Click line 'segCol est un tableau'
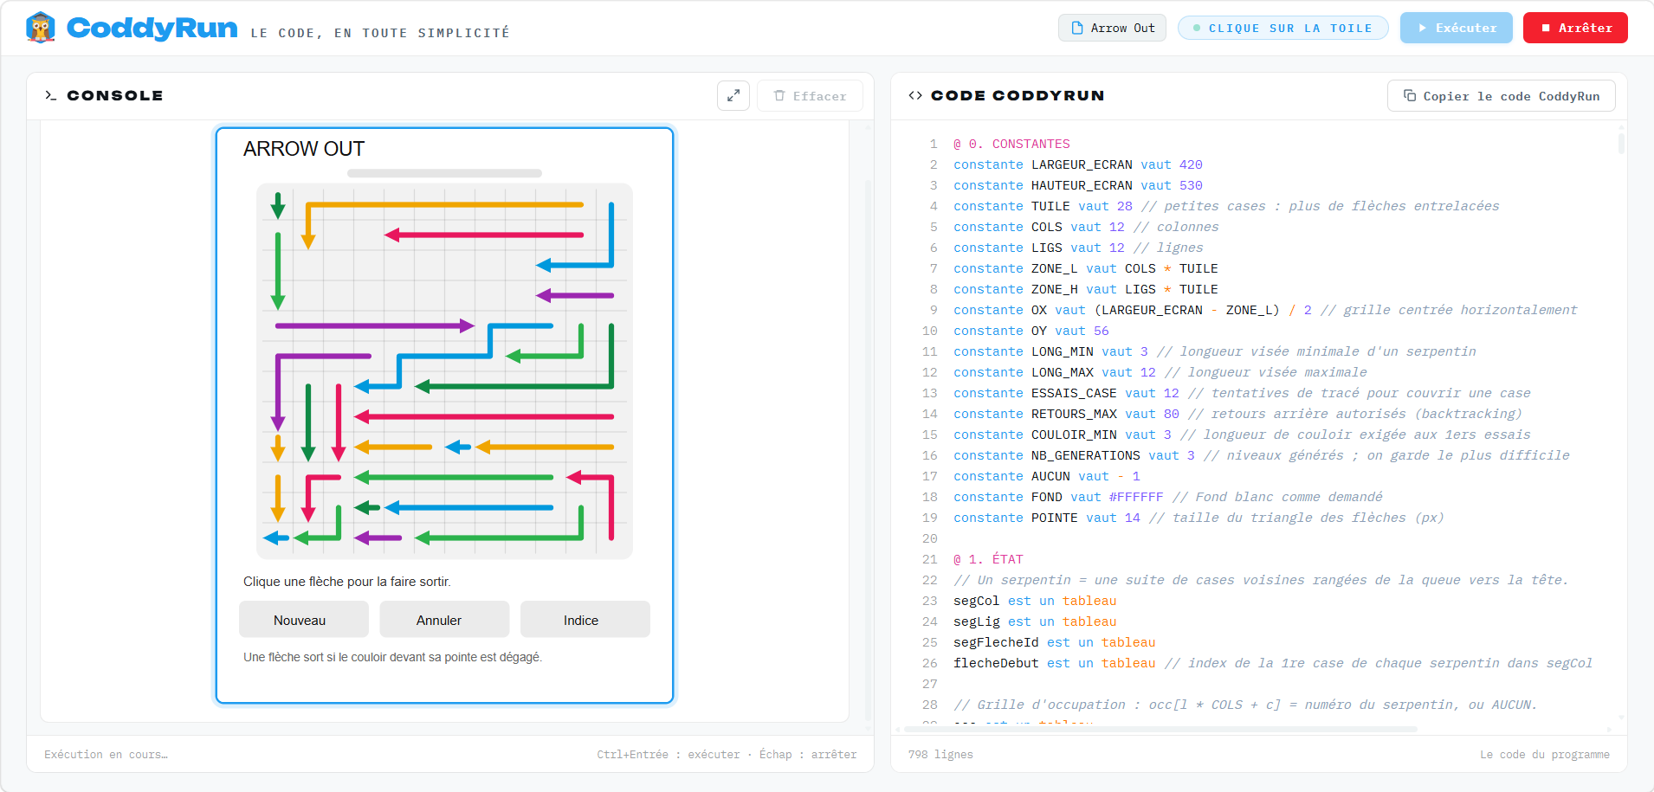 1035,601
